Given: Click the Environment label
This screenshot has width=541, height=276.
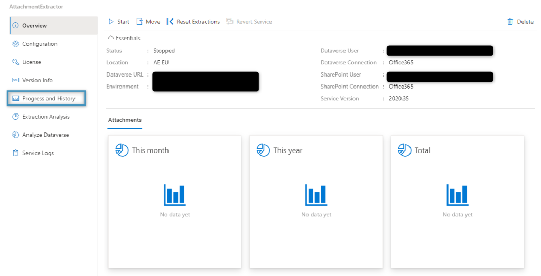Looking at the screenshot, I should click(x=123, y=87).
